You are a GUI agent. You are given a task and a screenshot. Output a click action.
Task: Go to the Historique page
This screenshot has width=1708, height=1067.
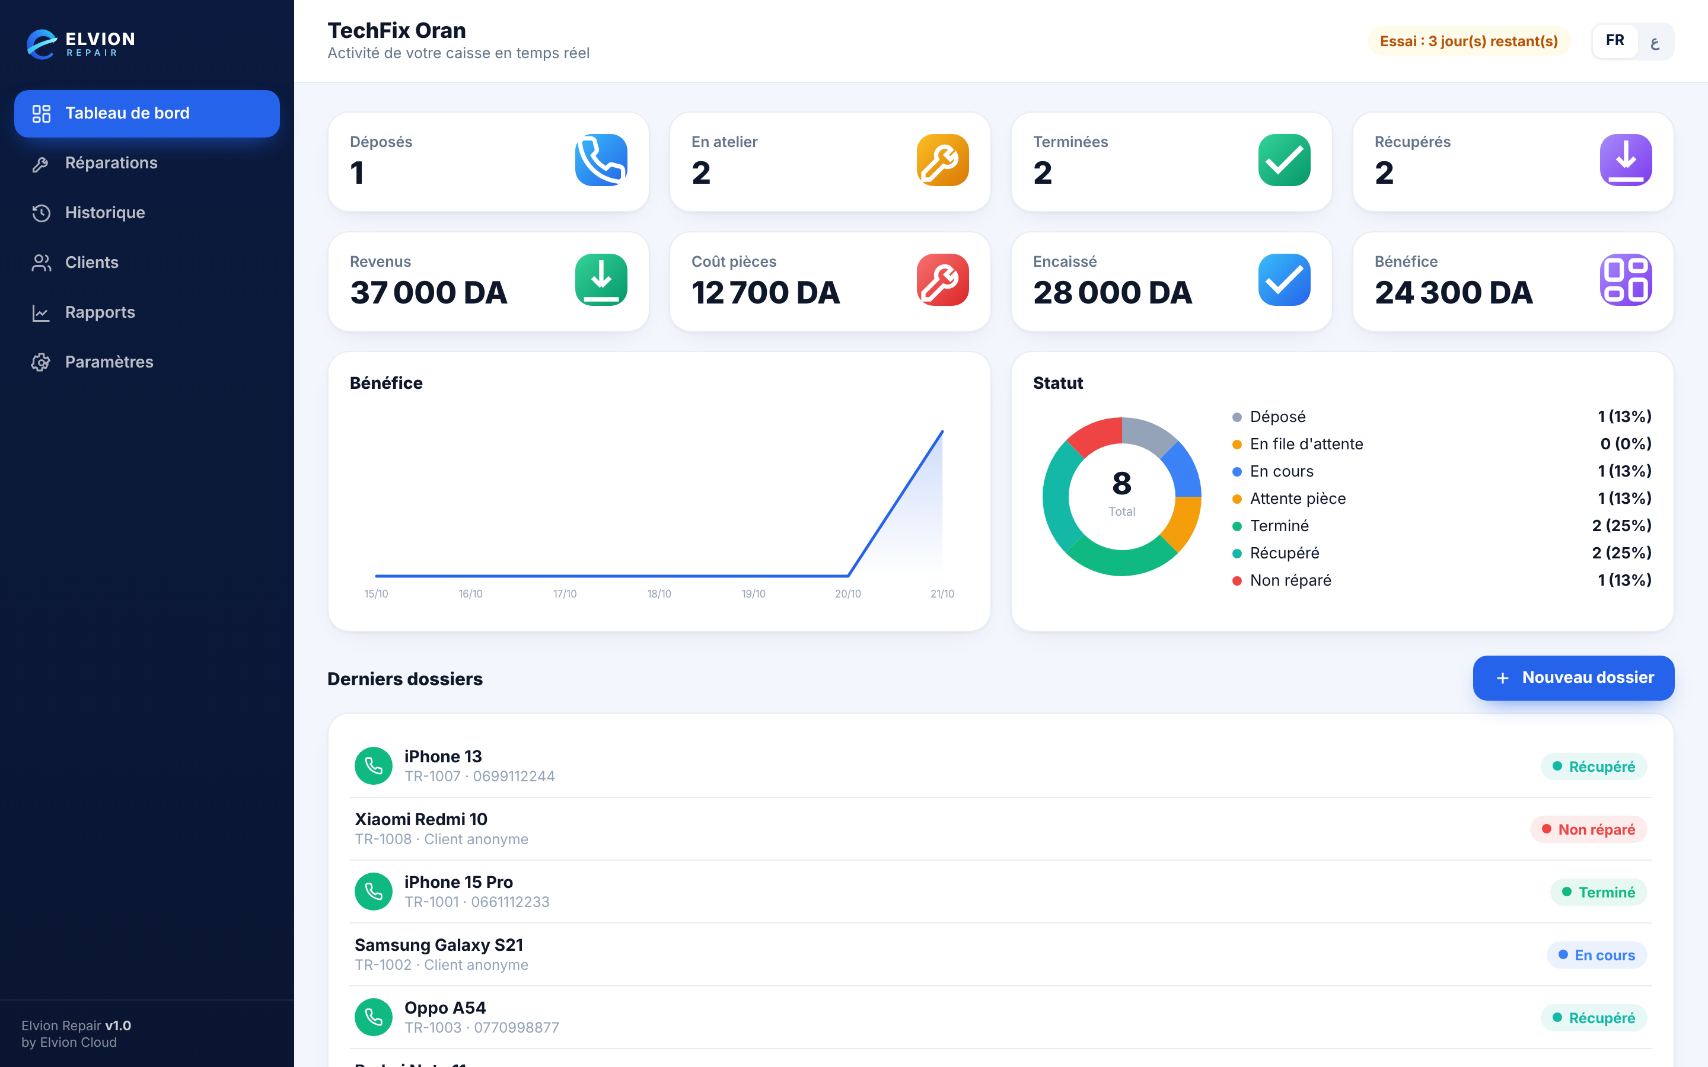coord(147,213)
